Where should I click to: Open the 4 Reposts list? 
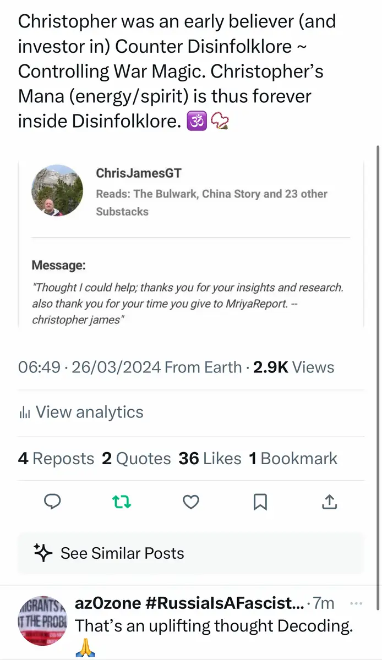56,459
